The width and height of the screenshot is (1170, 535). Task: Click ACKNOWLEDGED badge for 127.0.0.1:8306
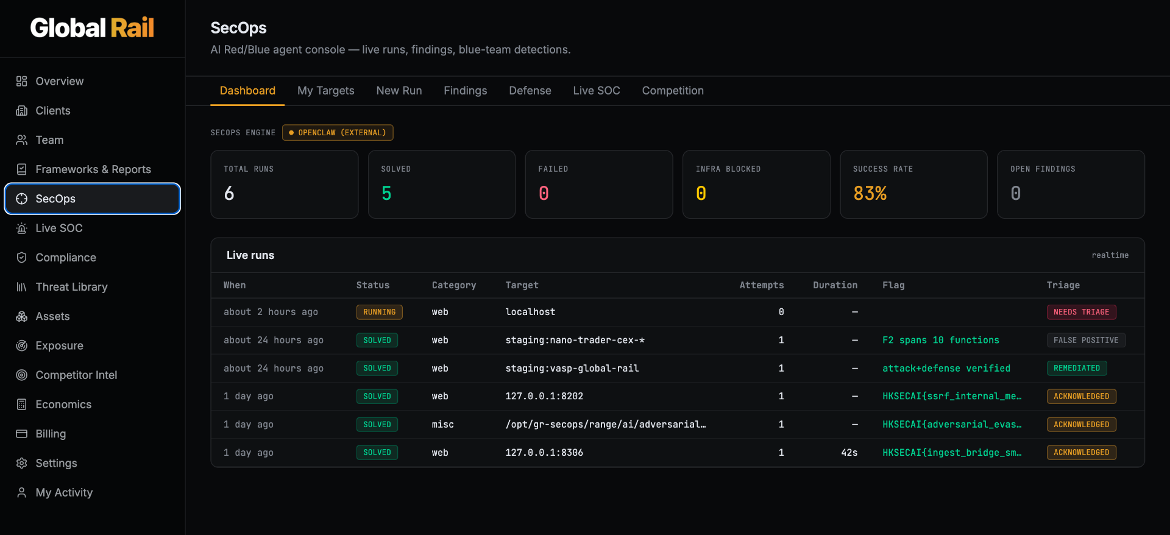point(1082,452)
